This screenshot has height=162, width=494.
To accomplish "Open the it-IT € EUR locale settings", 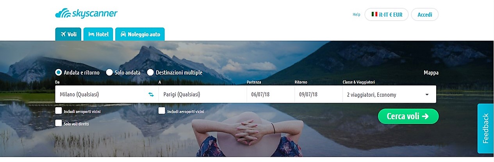I will (x=387, y=14).
